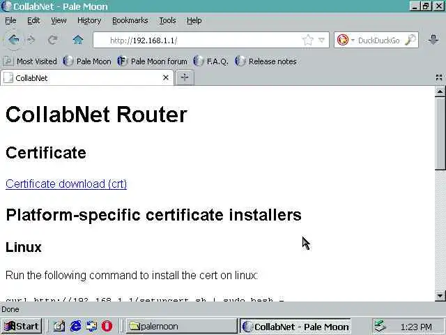Switch to the palemoon folder taskbar button
Image resolution: width=446 pixels, height=335 pixels.
pos(181,326)
